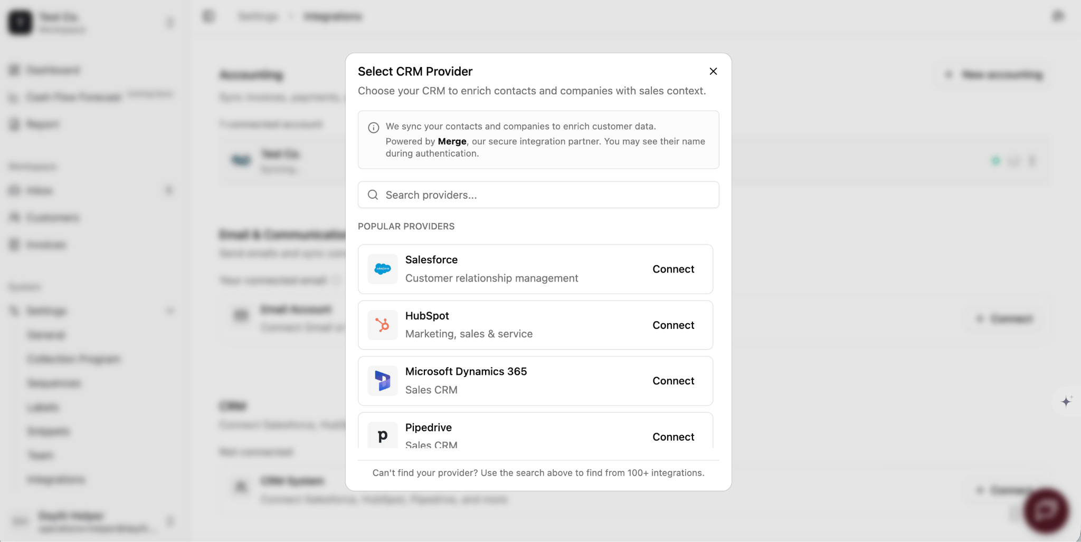Screen dimensions: 1081x542
Task: Click the POPULAR PROVIDERS heading
Action: (x=406, y=227)
